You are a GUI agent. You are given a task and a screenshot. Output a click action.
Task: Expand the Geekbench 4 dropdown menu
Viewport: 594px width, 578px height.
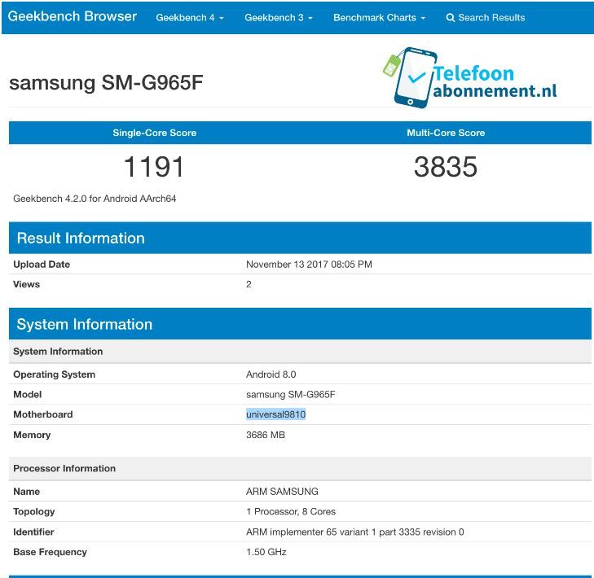[190, 17]
